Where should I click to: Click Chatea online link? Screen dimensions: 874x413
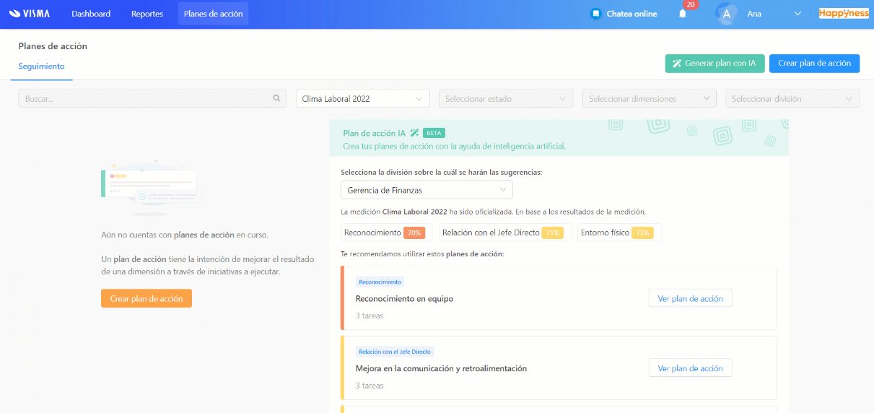pyautogui.click(x=632, y=14)
